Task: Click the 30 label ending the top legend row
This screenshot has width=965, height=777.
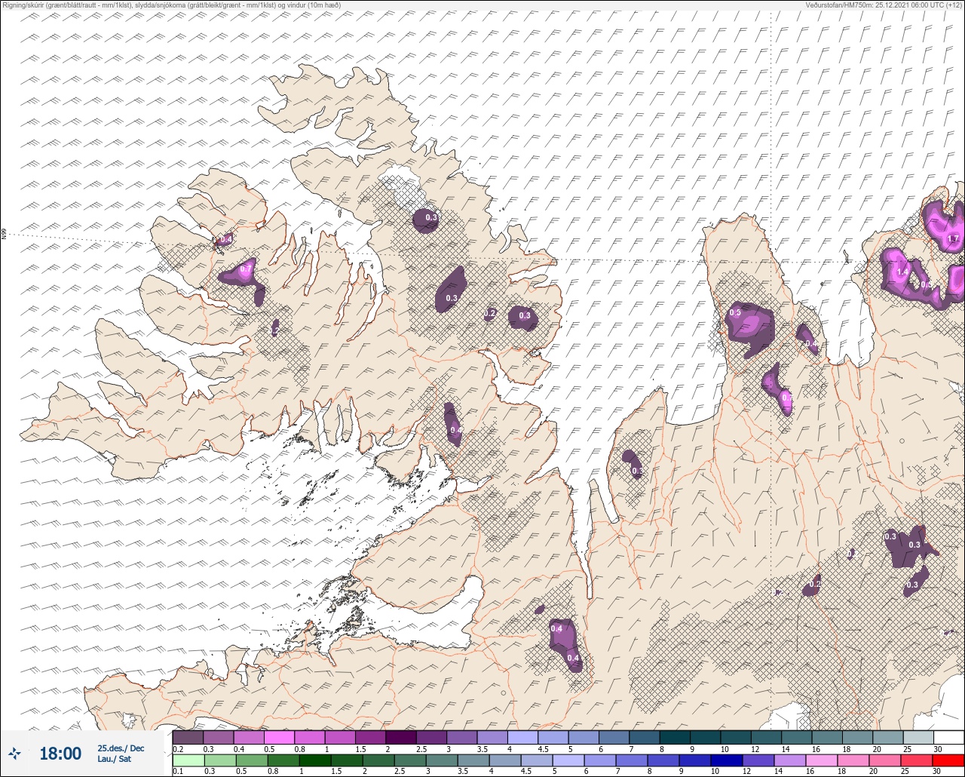Action: point(938,749)
